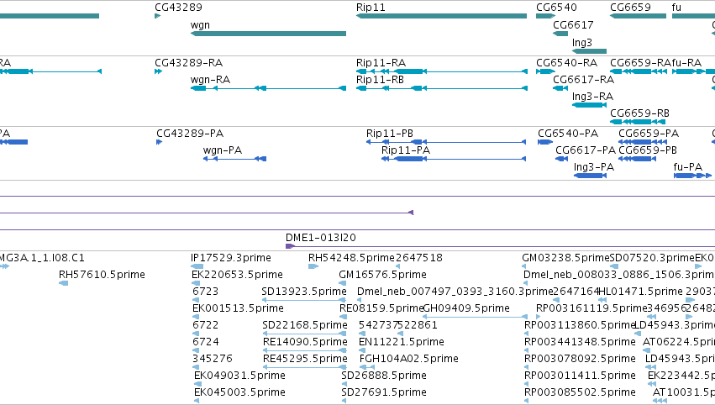
Task: Open EST RE45295.5prime
Action: pos(305,367)
